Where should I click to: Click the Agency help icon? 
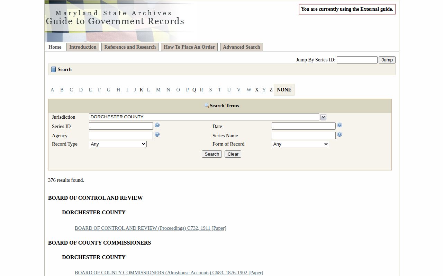coord(157,135)
